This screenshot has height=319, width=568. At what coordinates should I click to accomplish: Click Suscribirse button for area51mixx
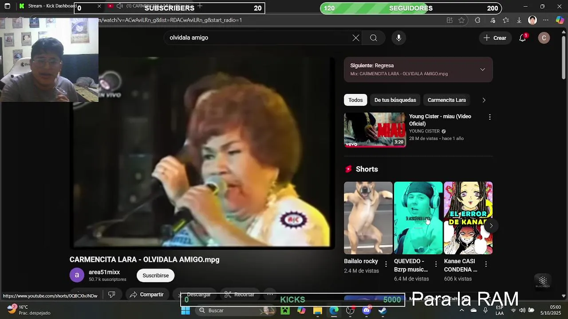pyautogui.click(x=155, y=276)
